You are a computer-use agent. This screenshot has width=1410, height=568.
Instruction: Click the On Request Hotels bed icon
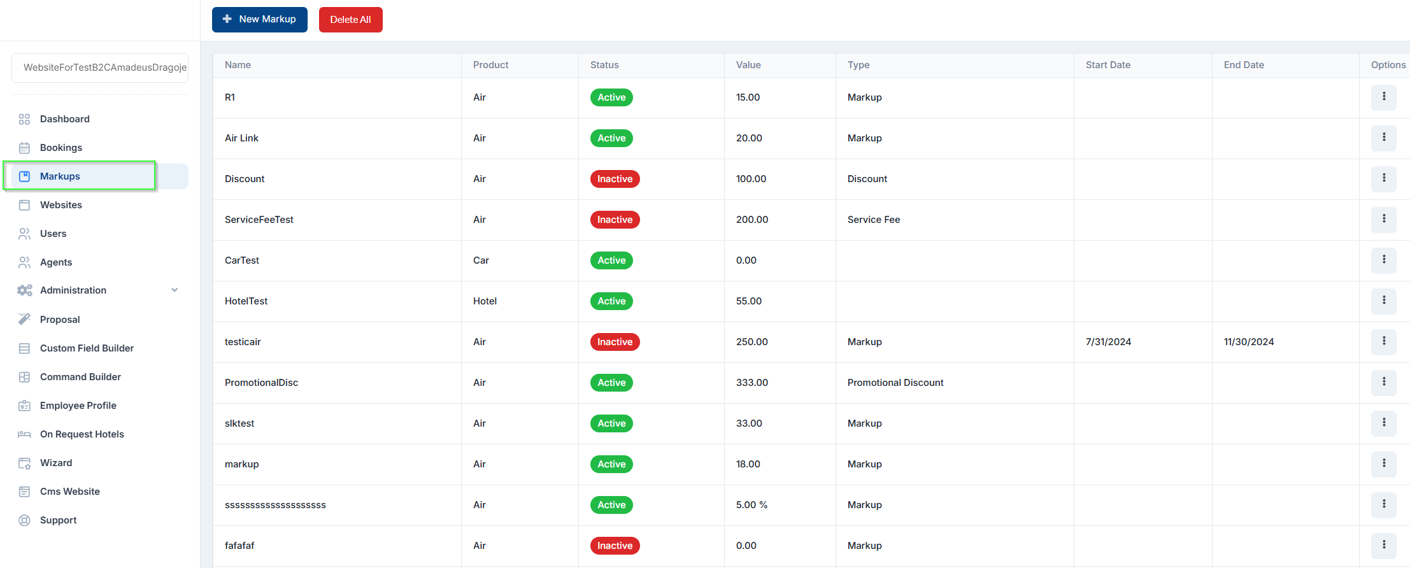pos(24,434)
